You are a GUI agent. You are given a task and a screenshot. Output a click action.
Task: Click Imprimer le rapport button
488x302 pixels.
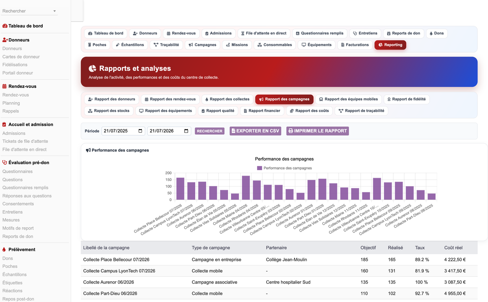click(x=318, y=131)
